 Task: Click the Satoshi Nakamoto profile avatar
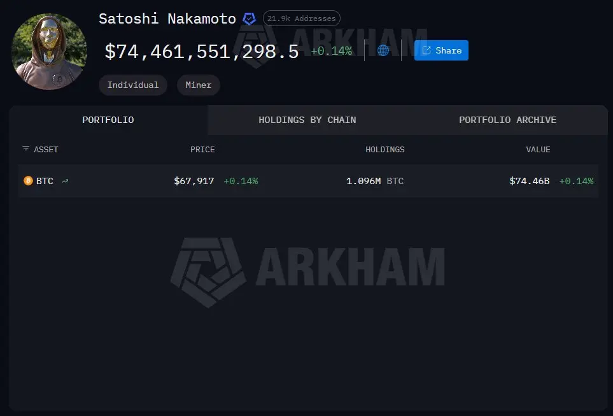point(49,52)
